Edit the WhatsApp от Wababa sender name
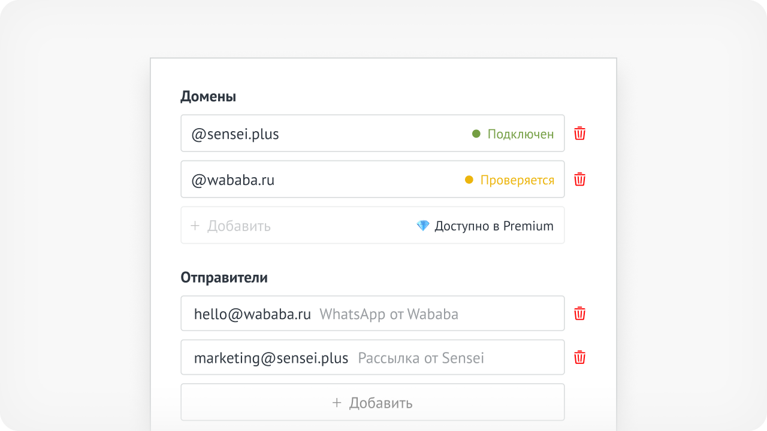The width and height of the screenshot is (767, 431). [389, 314]
